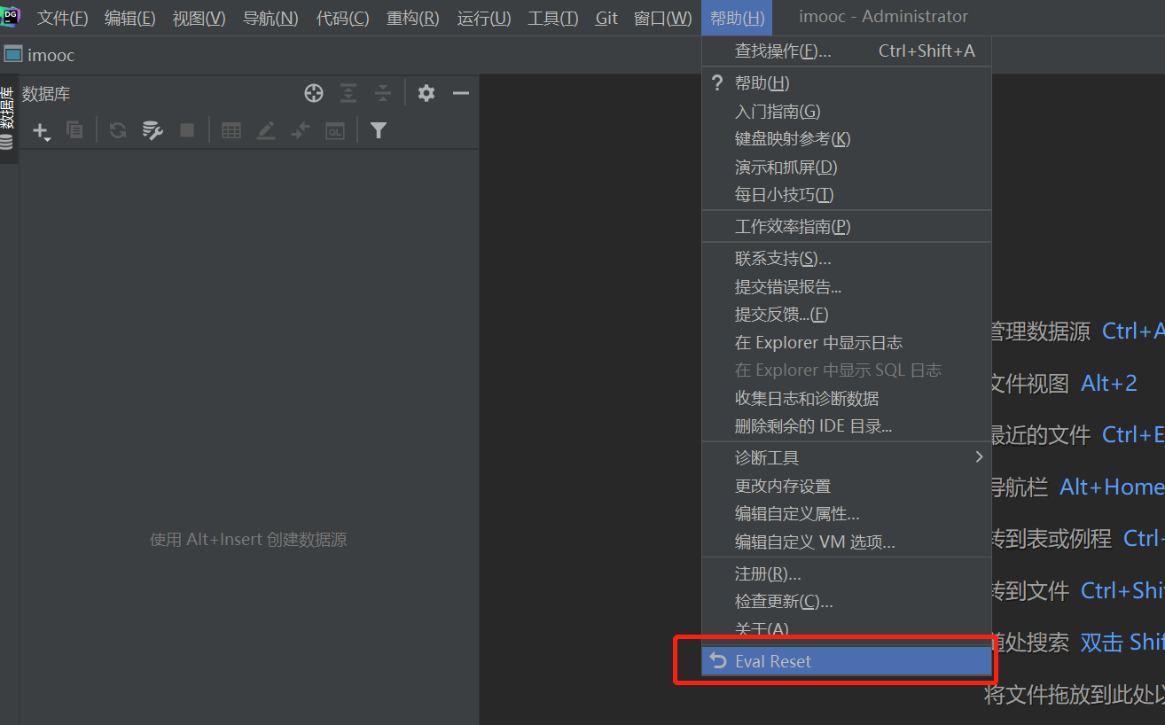
Task: Select 关于(A) menu item
Action: pos(847,629)
